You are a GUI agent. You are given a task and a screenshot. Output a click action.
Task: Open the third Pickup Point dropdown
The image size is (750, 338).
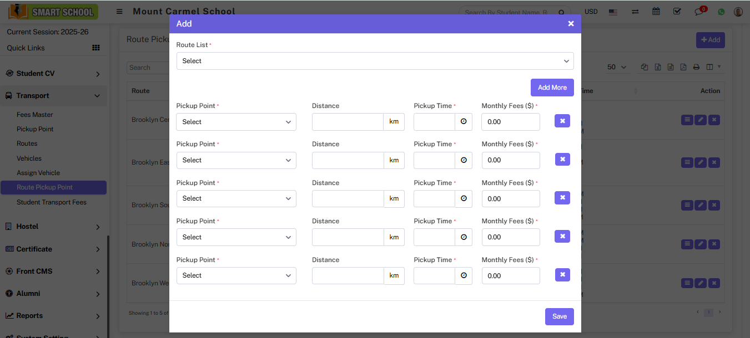pyautogui.click(x=236, y=198)
